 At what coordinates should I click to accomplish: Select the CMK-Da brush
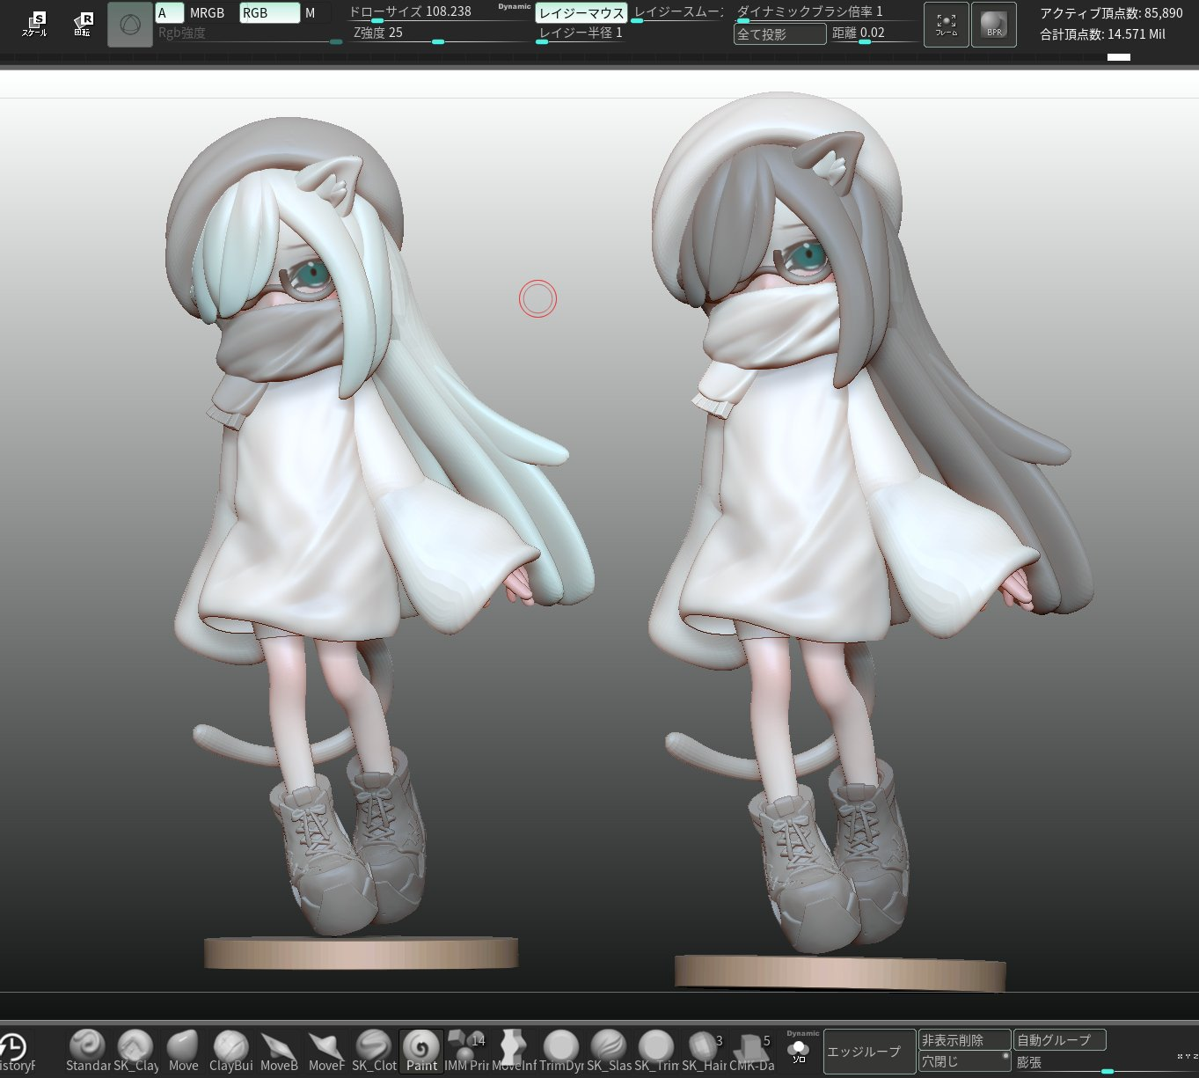(x=751, y=1051)
